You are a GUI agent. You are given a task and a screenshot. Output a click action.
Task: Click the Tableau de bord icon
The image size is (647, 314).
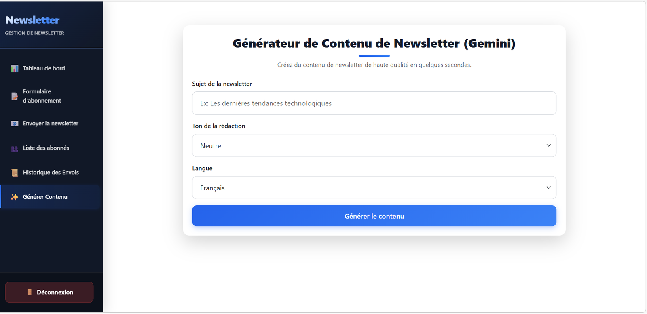click(x=14, y=68)
